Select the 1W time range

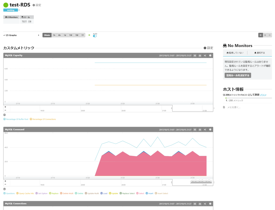click(x=71, y=35)
